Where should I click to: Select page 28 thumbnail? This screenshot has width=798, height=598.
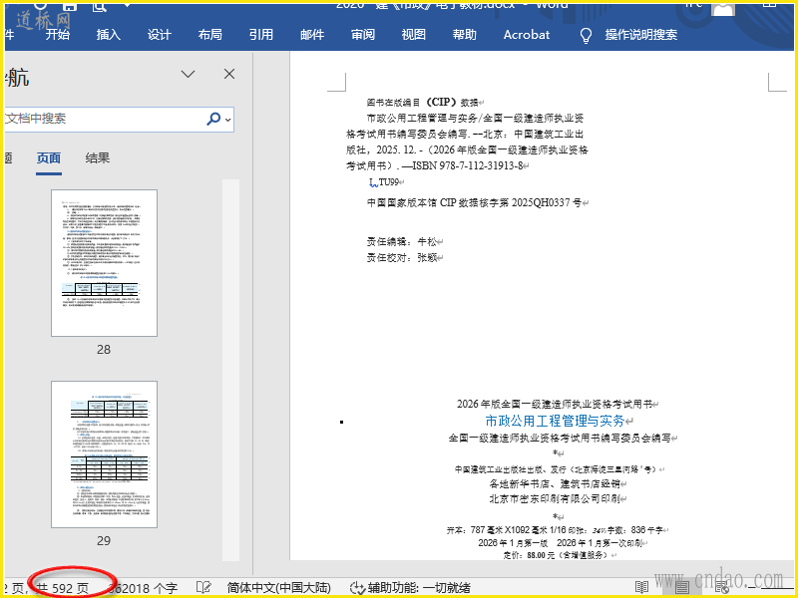point(105,263)
